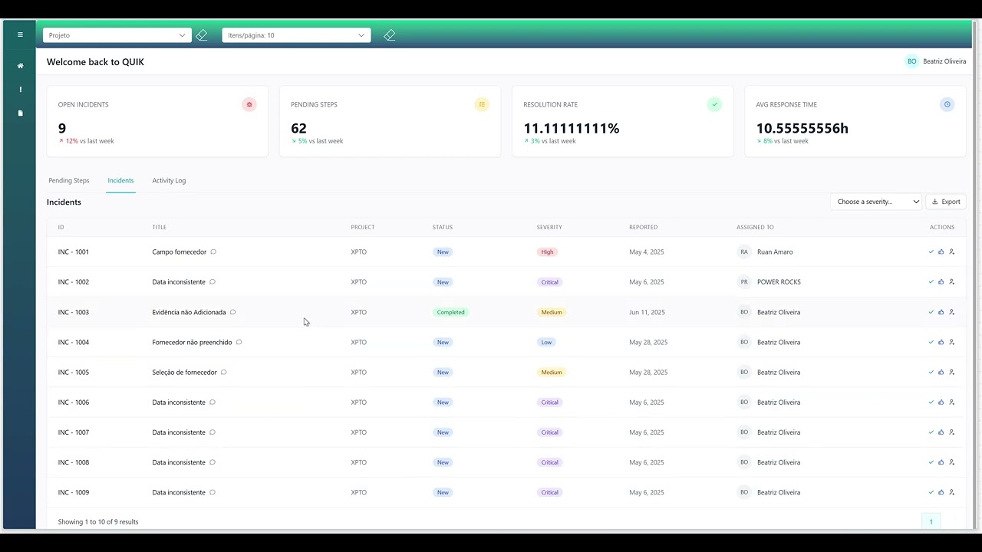Screen dimensions: 982x552
Task: Click the Assigned To column header
Action: click(755, 227)
